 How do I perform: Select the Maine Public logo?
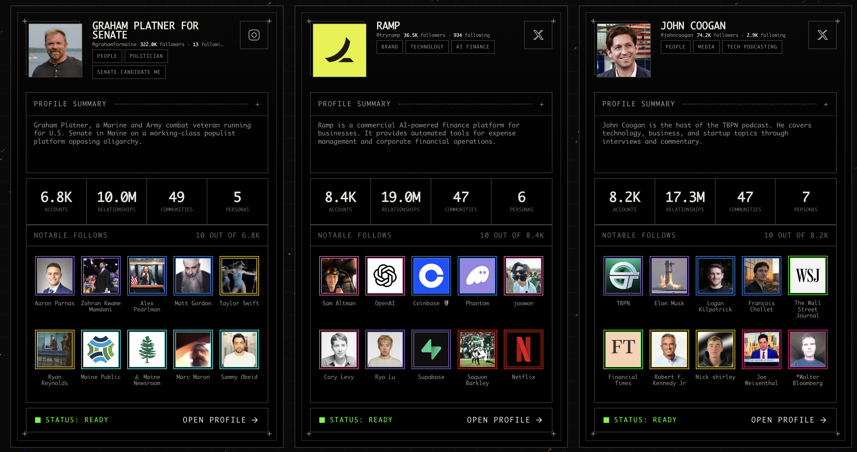click(x=101, y=349)
